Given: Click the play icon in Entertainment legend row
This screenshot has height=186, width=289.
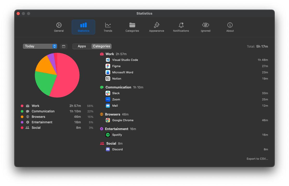Looking at the screenshot, I should pos(28,122).
